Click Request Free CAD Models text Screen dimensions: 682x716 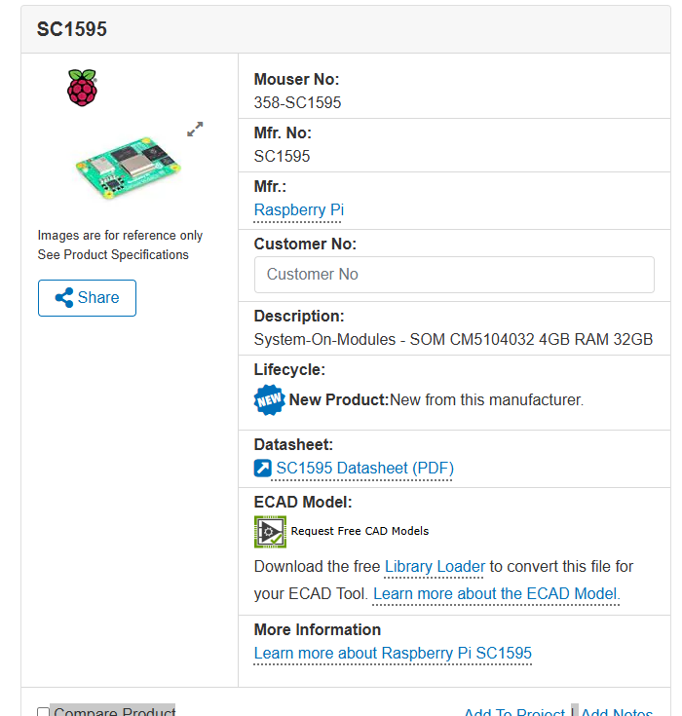360,531
